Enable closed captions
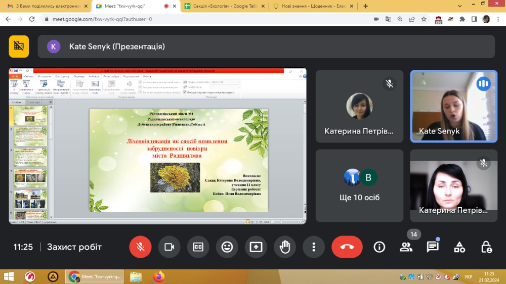 click(x=198, y=247)
